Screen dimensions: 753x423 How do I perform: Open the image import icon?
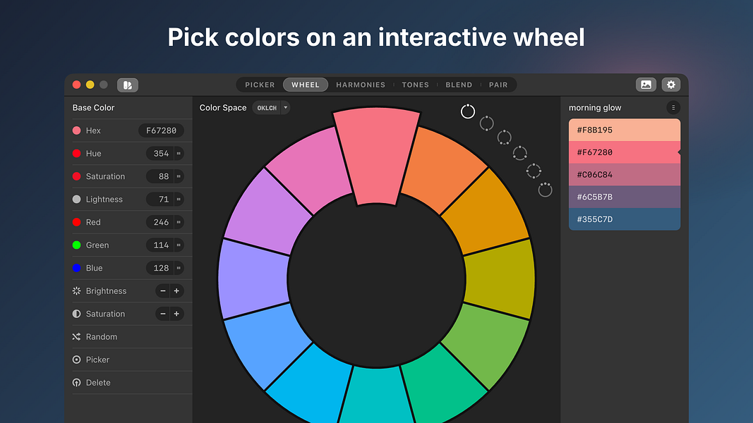point(646,85)
